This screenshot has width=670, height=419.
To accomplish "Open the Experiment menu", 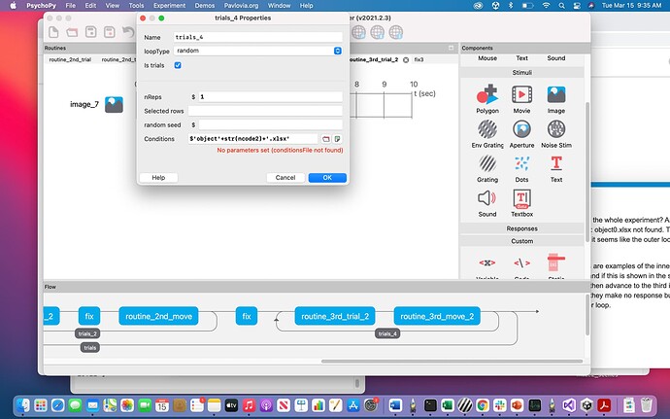I will point(170,6).
